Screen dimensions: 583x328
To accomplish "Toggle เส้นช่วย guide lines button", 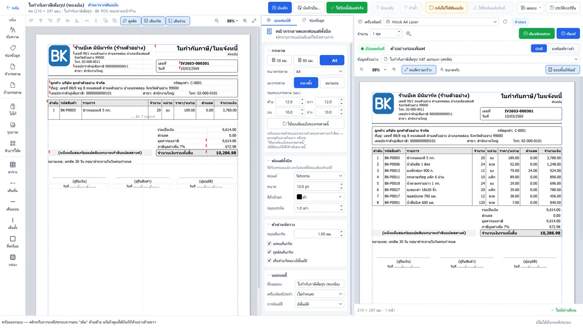I will [x=178, y=21].
